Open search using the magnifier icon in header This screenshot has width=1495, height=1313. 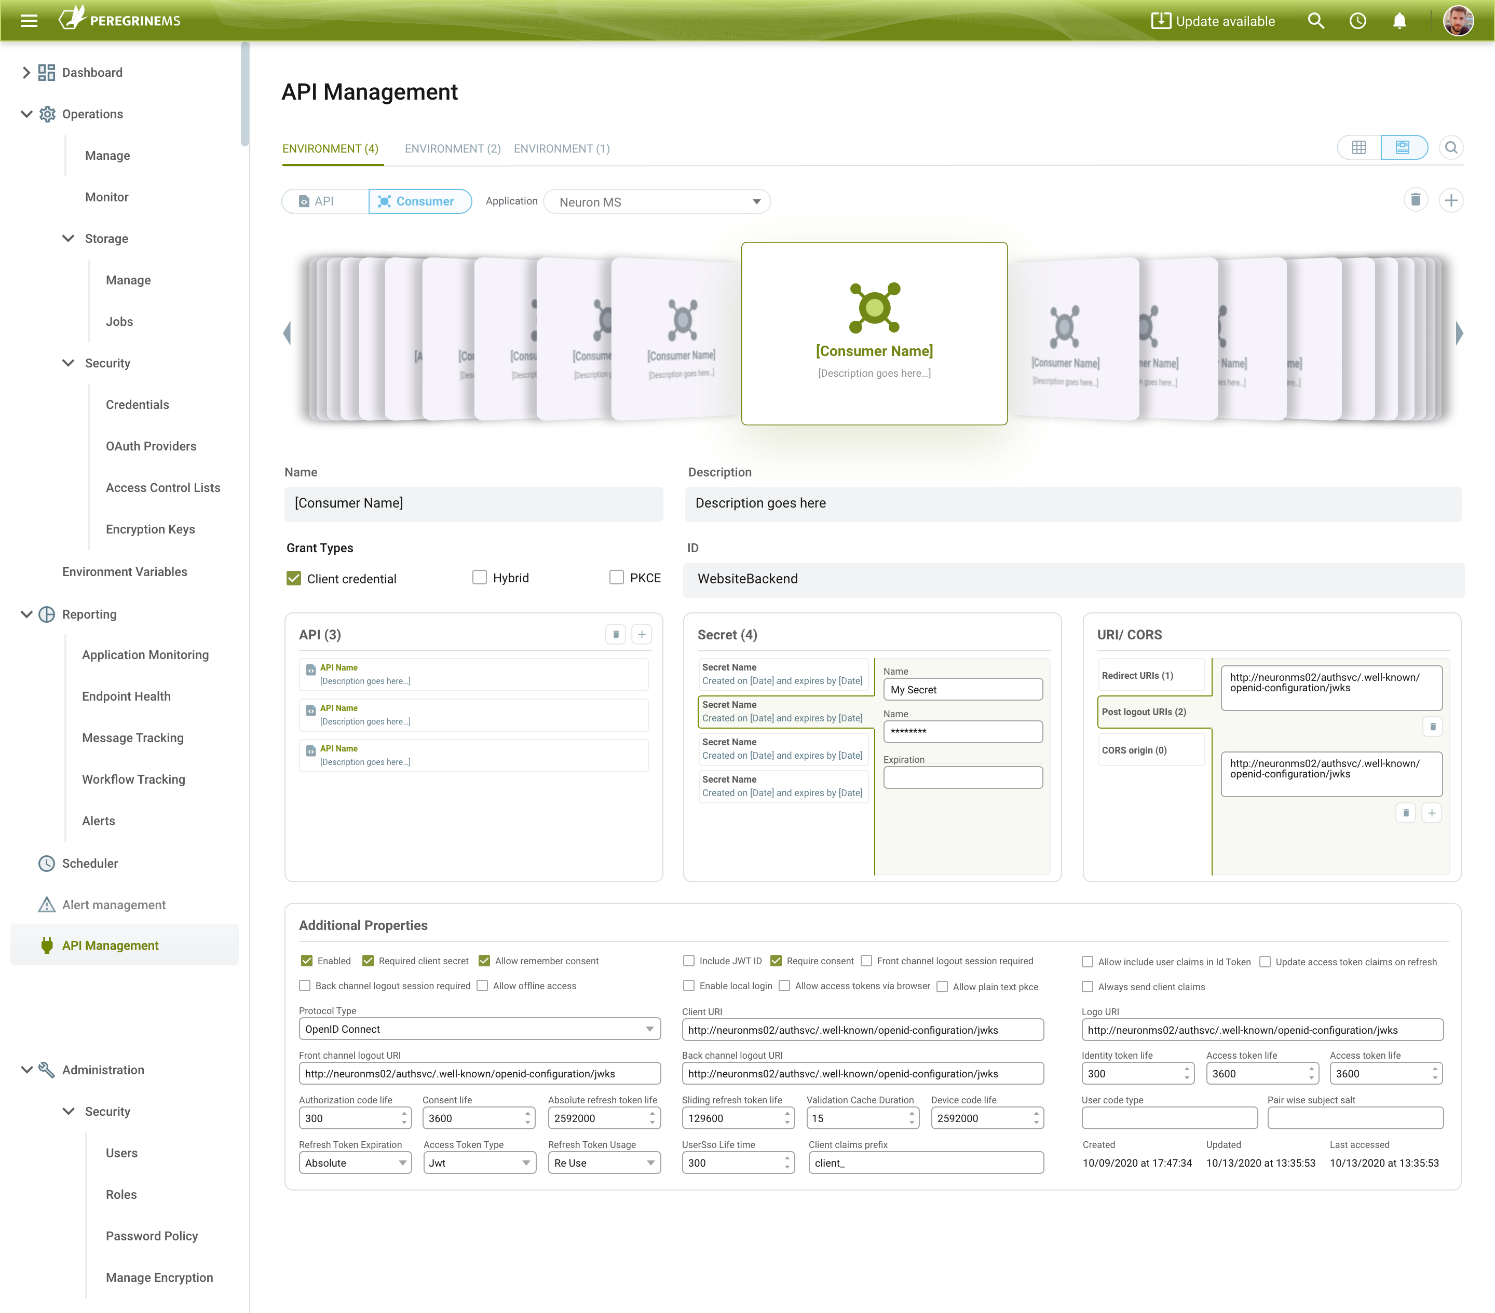click(1316, 20)
